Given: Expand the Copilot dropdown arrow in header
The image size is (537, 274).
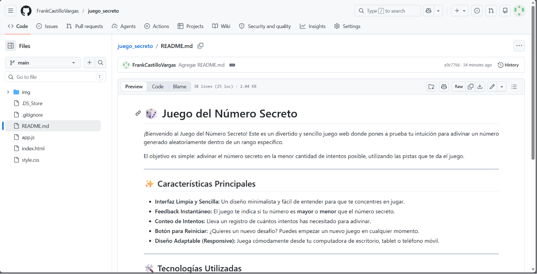Looking at the screenshot, I should [438, 11].
